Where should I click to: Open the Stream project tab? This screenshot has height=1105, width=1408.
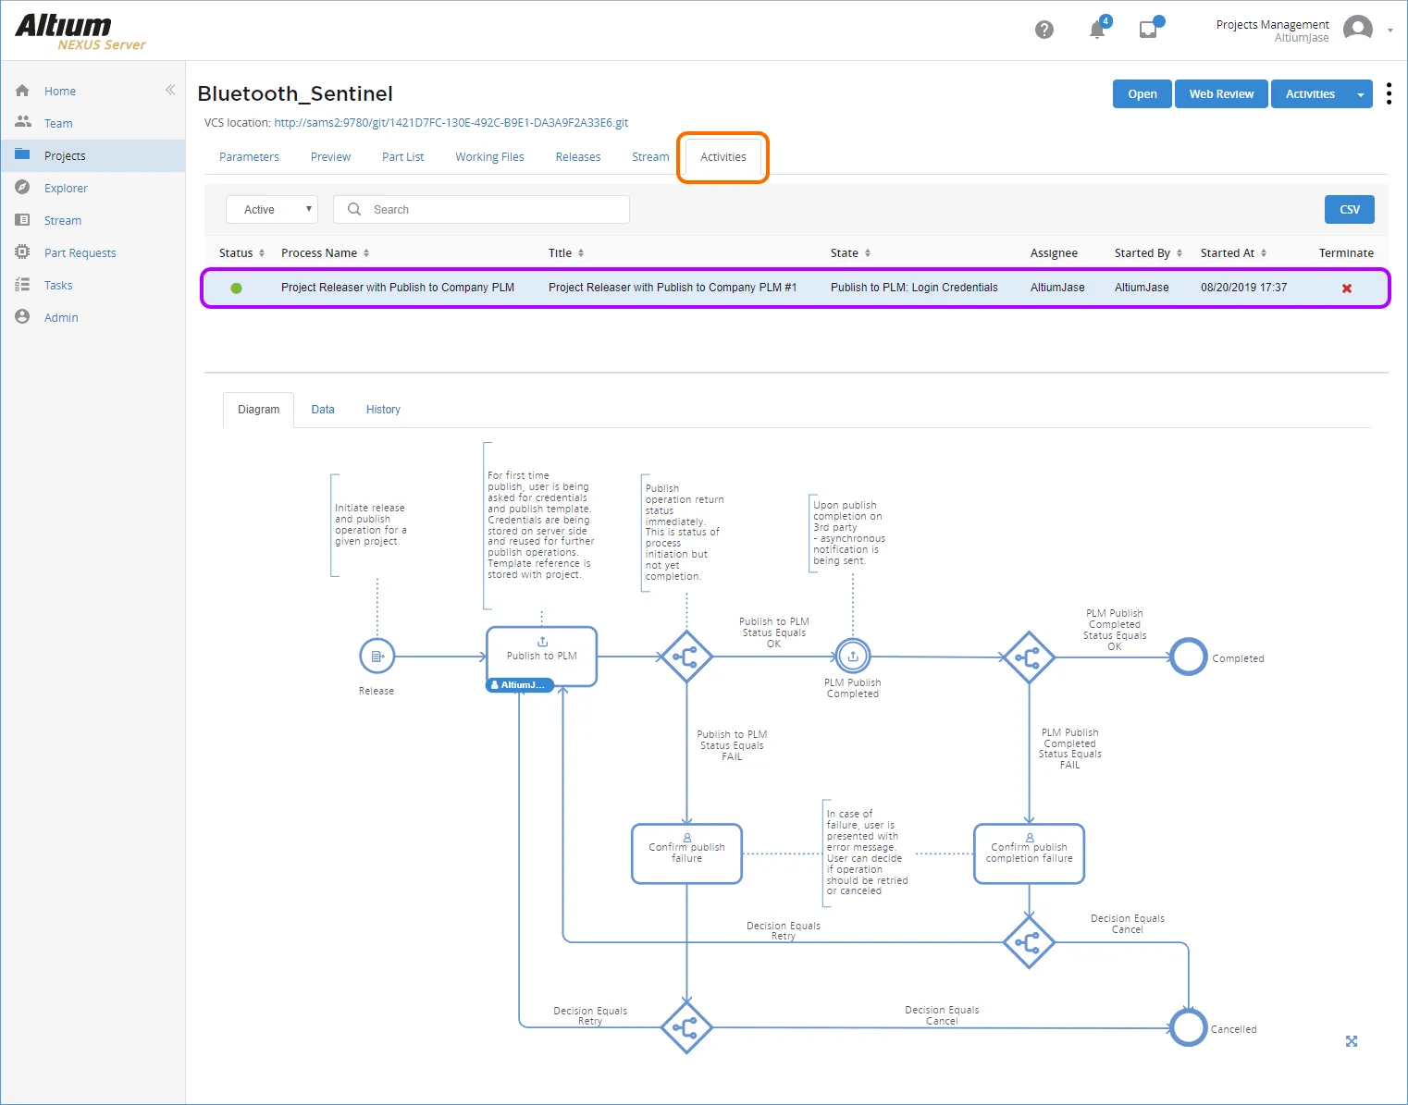click(x=650, y=157)
